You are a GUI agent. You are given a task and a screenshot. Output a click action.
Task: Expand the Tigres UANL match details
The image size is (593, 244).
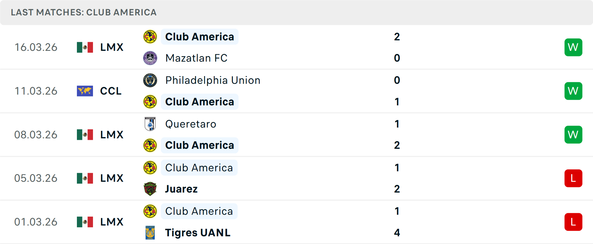[296, 222]
